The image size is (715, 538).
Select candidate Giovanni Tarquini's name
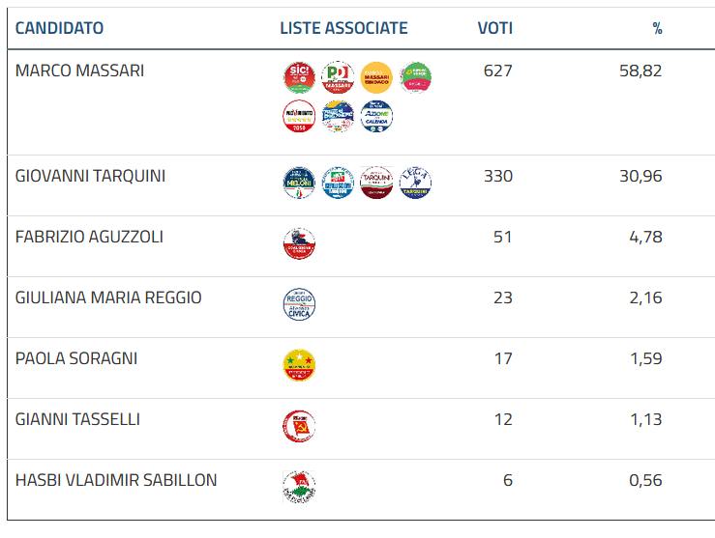[x=90, y=176]
